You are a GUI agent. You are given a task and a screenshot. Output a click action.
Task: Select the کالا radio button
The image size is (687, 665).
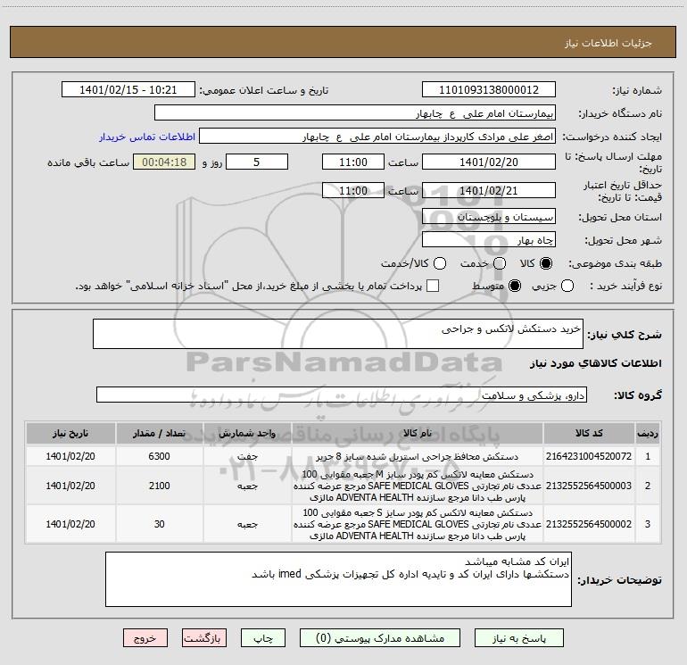[546, 263]
